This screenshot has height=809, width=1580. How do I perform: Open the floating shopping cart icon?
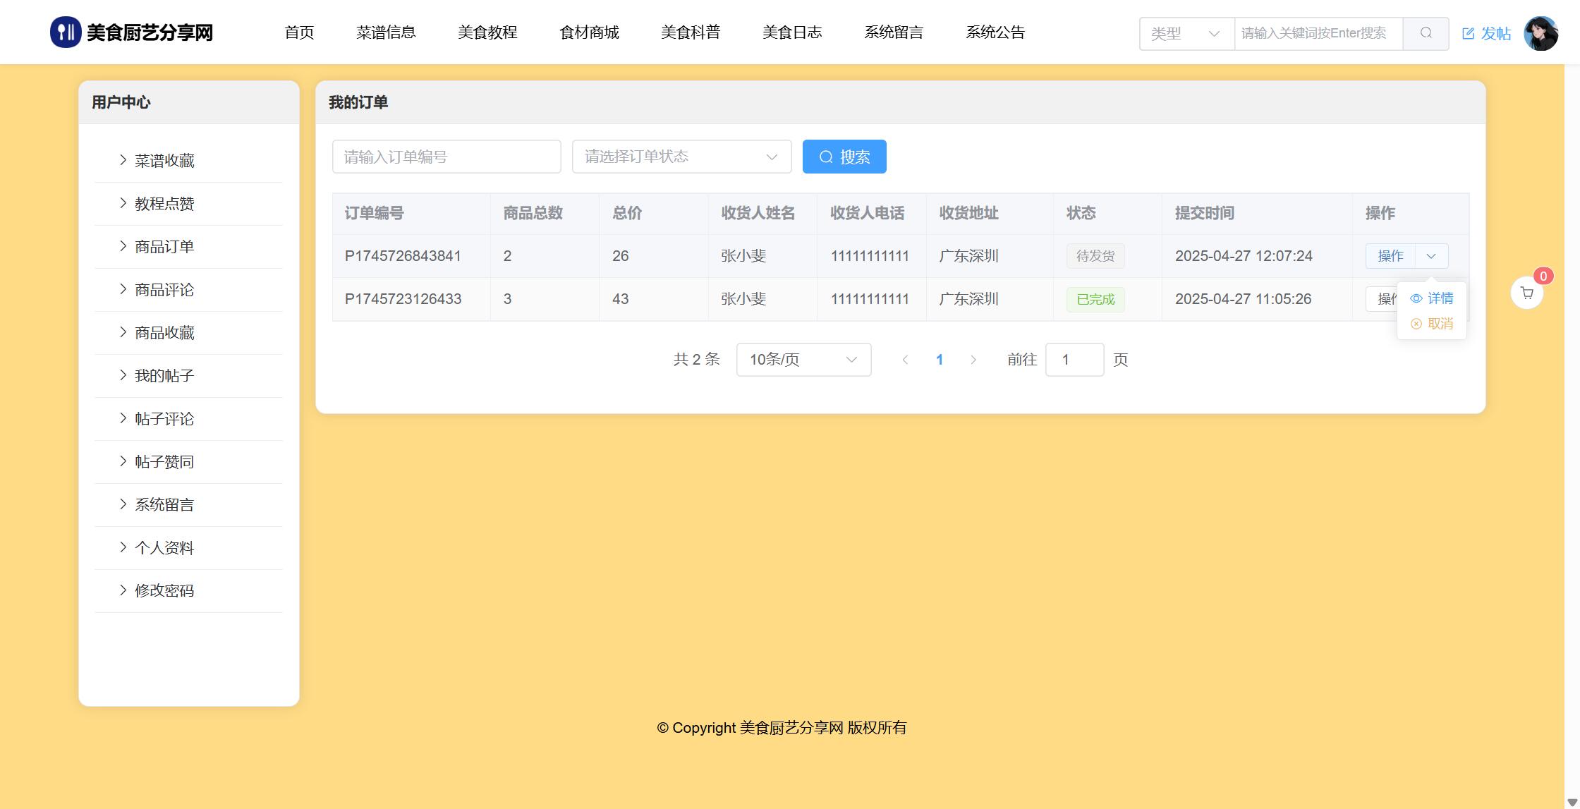click(1527, 293)
